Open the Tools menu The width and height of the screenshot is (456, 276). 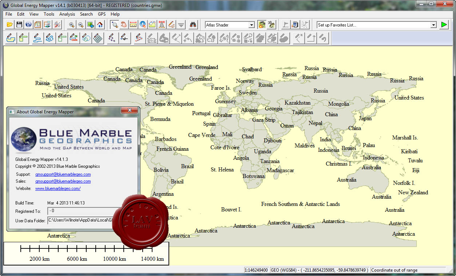coord(49,14)
